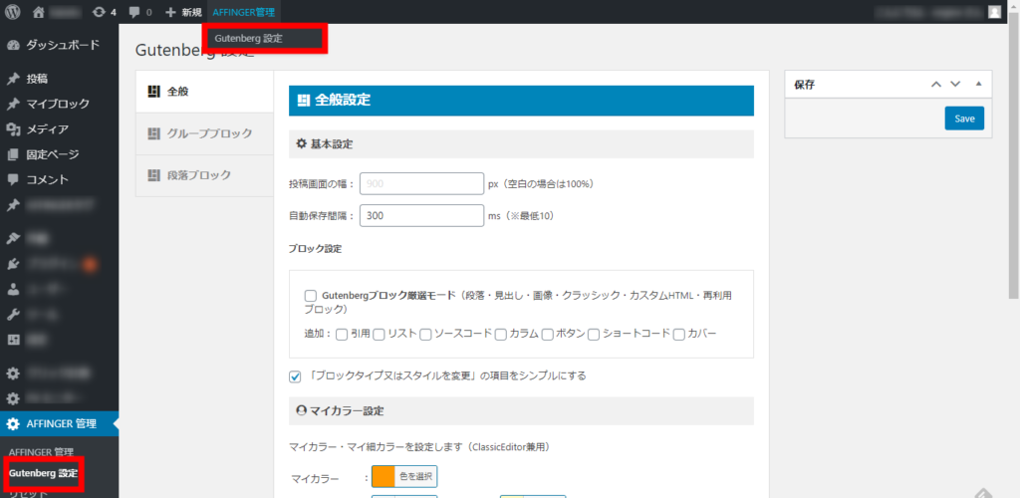
Task: Check the 引用 checkbox
Action: coord(342,335)
